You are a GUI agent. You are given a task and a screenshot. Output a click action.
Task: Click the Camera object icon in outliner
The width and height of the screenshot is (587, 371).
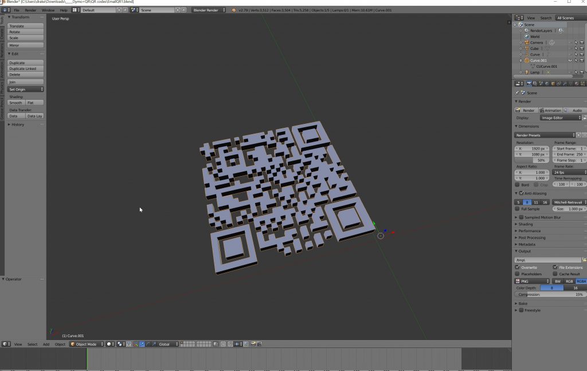click(526, 42)
